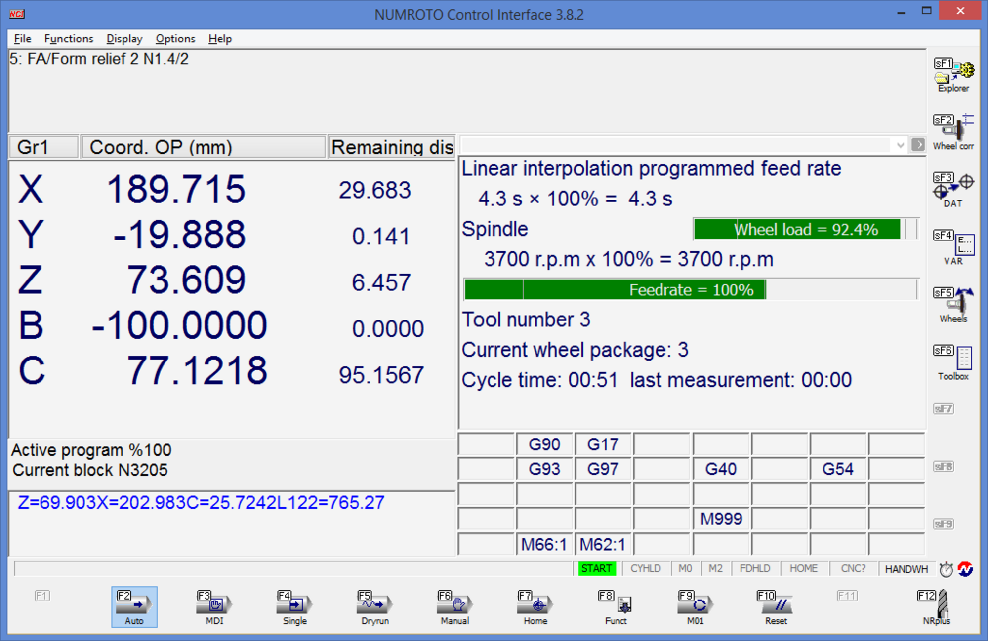The height and width of the screenshot is (641, 988).
Task: Click the stopwatch icon in status bar
Action: pos(946,569)
